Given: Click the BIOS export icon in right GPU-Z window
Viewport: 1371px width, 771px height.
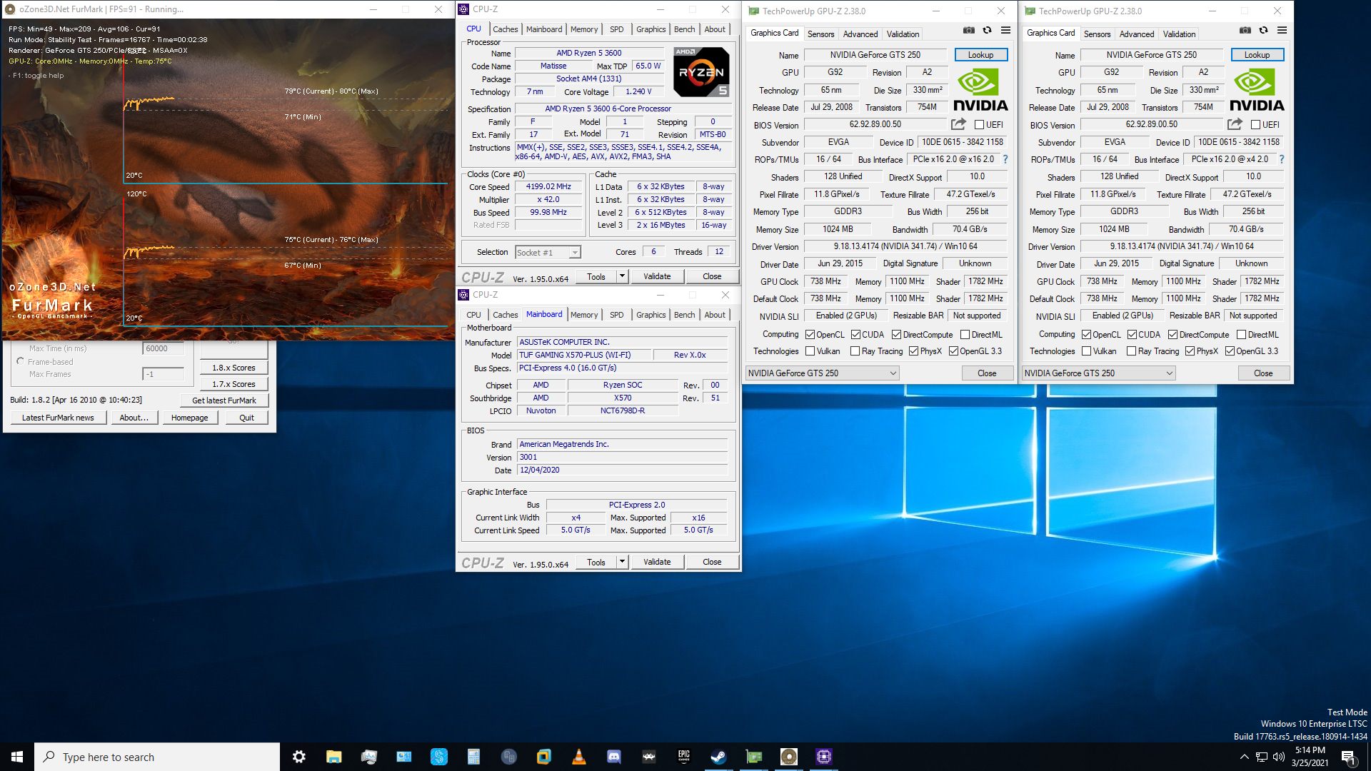Looking at the screenshot, I should click(x=1235, y=124).
